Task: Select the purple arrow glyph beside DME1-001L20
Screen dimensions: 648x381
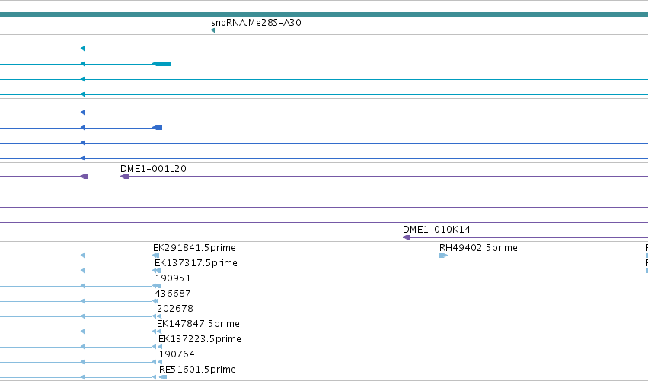Action: point(124,176)
